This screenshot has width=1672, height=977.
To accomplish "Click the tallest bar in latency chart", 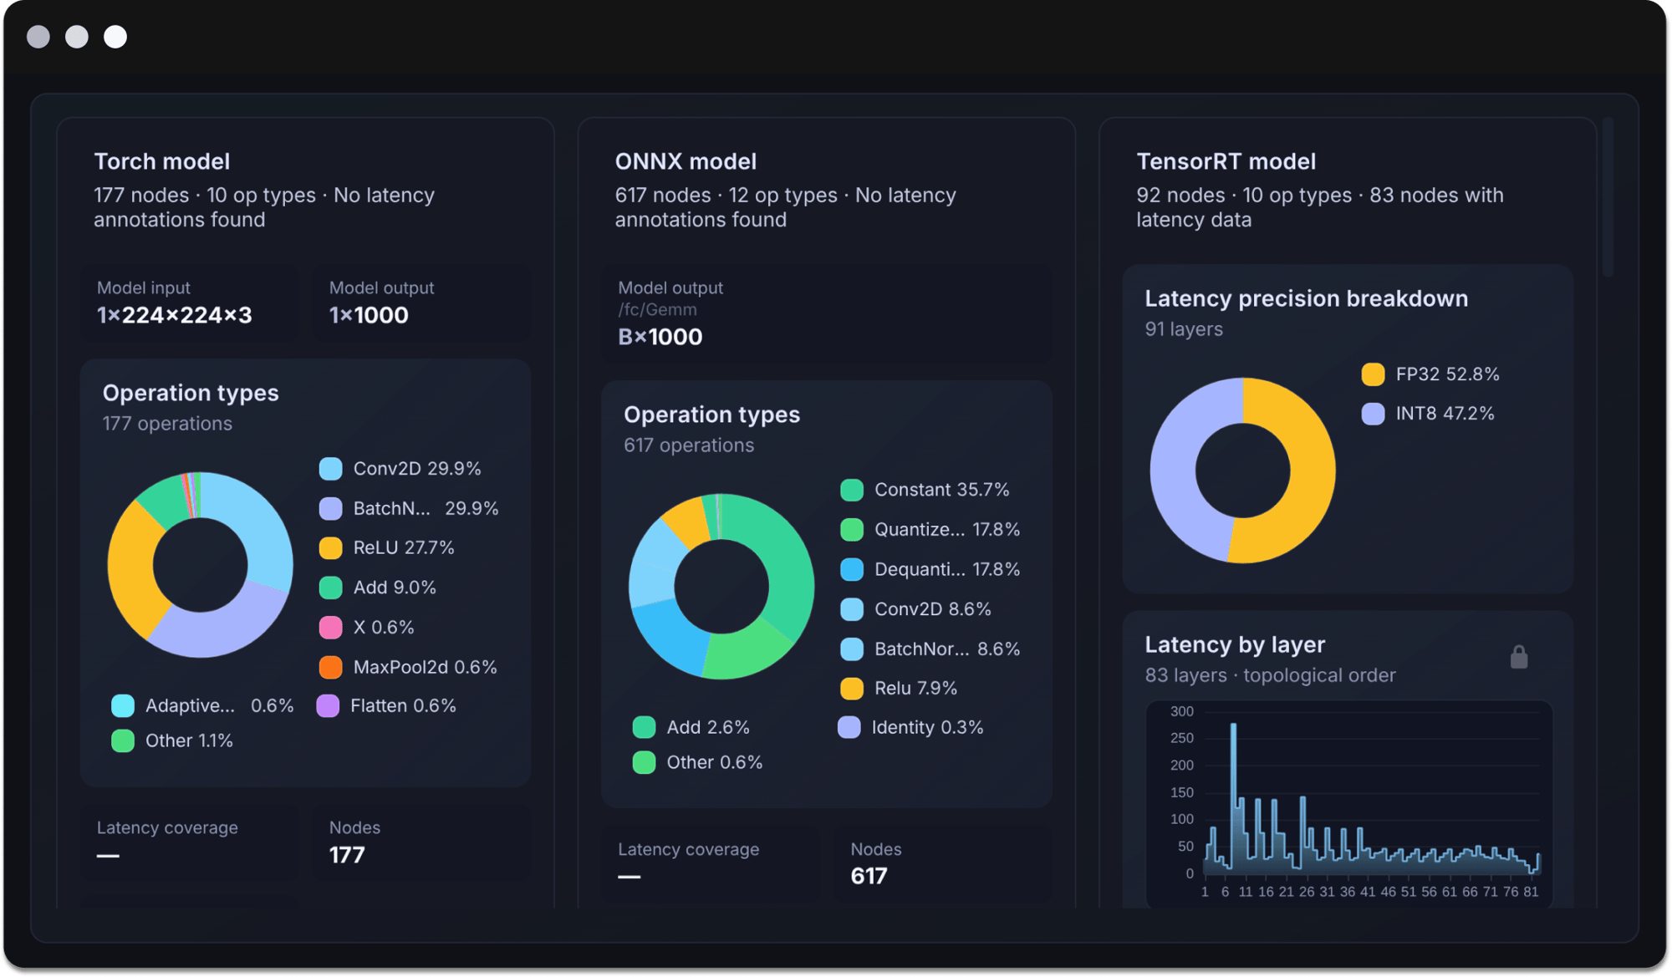I will [1233, 794].
